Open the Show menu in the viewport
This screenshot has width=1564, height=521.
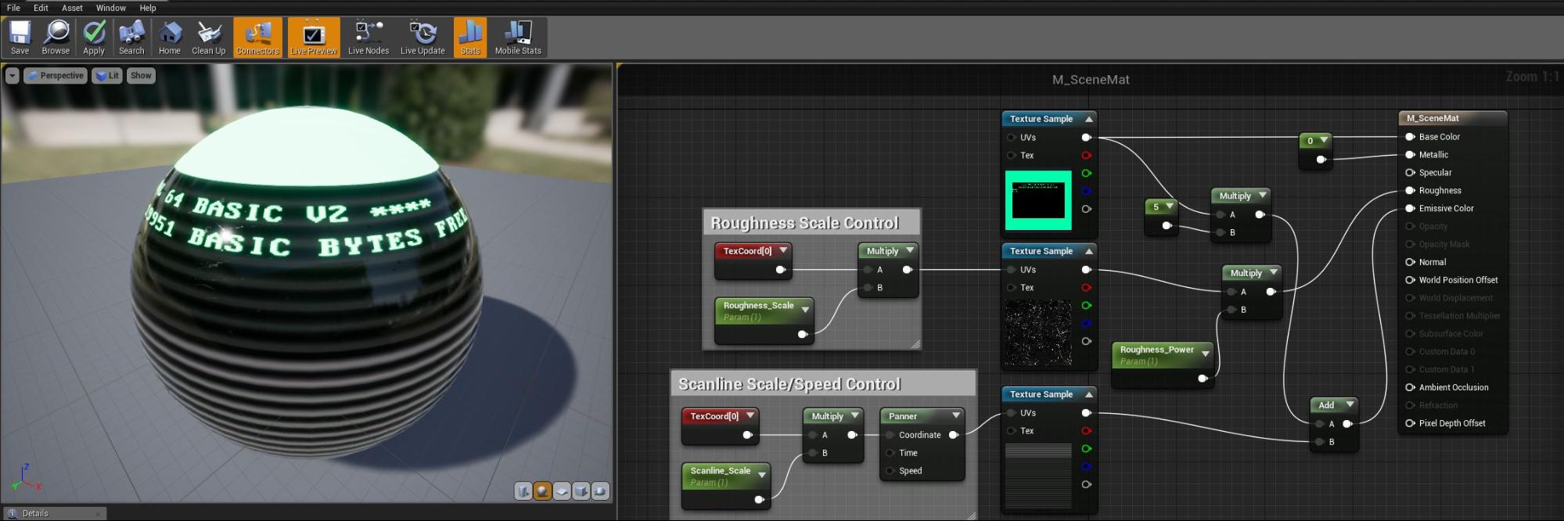point(141,76)
